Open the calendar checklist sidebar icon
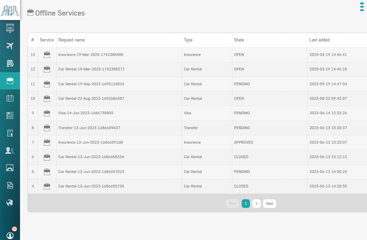 coord(10,98)
